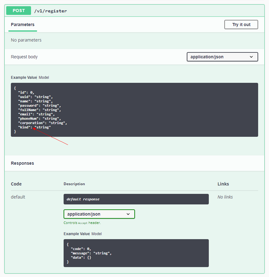Click the "Code" column header
The image size is (269, 277).
pyautogui.click(x=16, y=184)
